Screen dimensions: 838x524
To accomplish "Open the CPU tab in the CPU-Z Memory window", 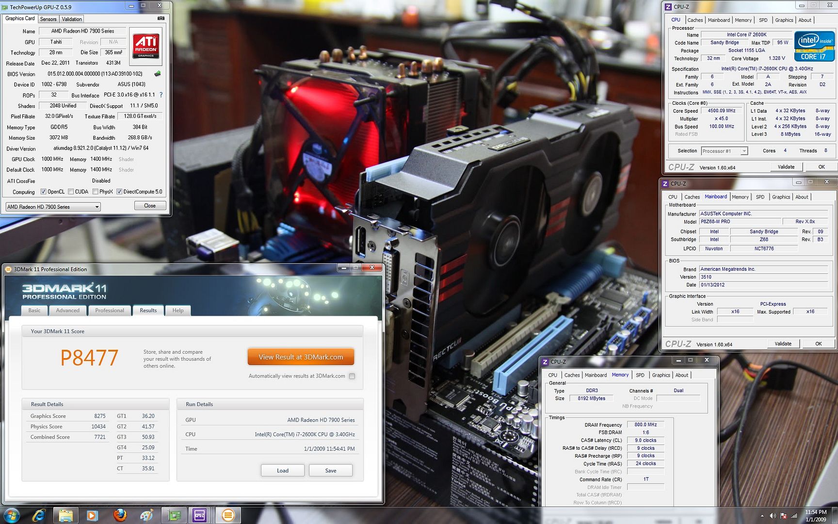I will click(x=553, y=375).
